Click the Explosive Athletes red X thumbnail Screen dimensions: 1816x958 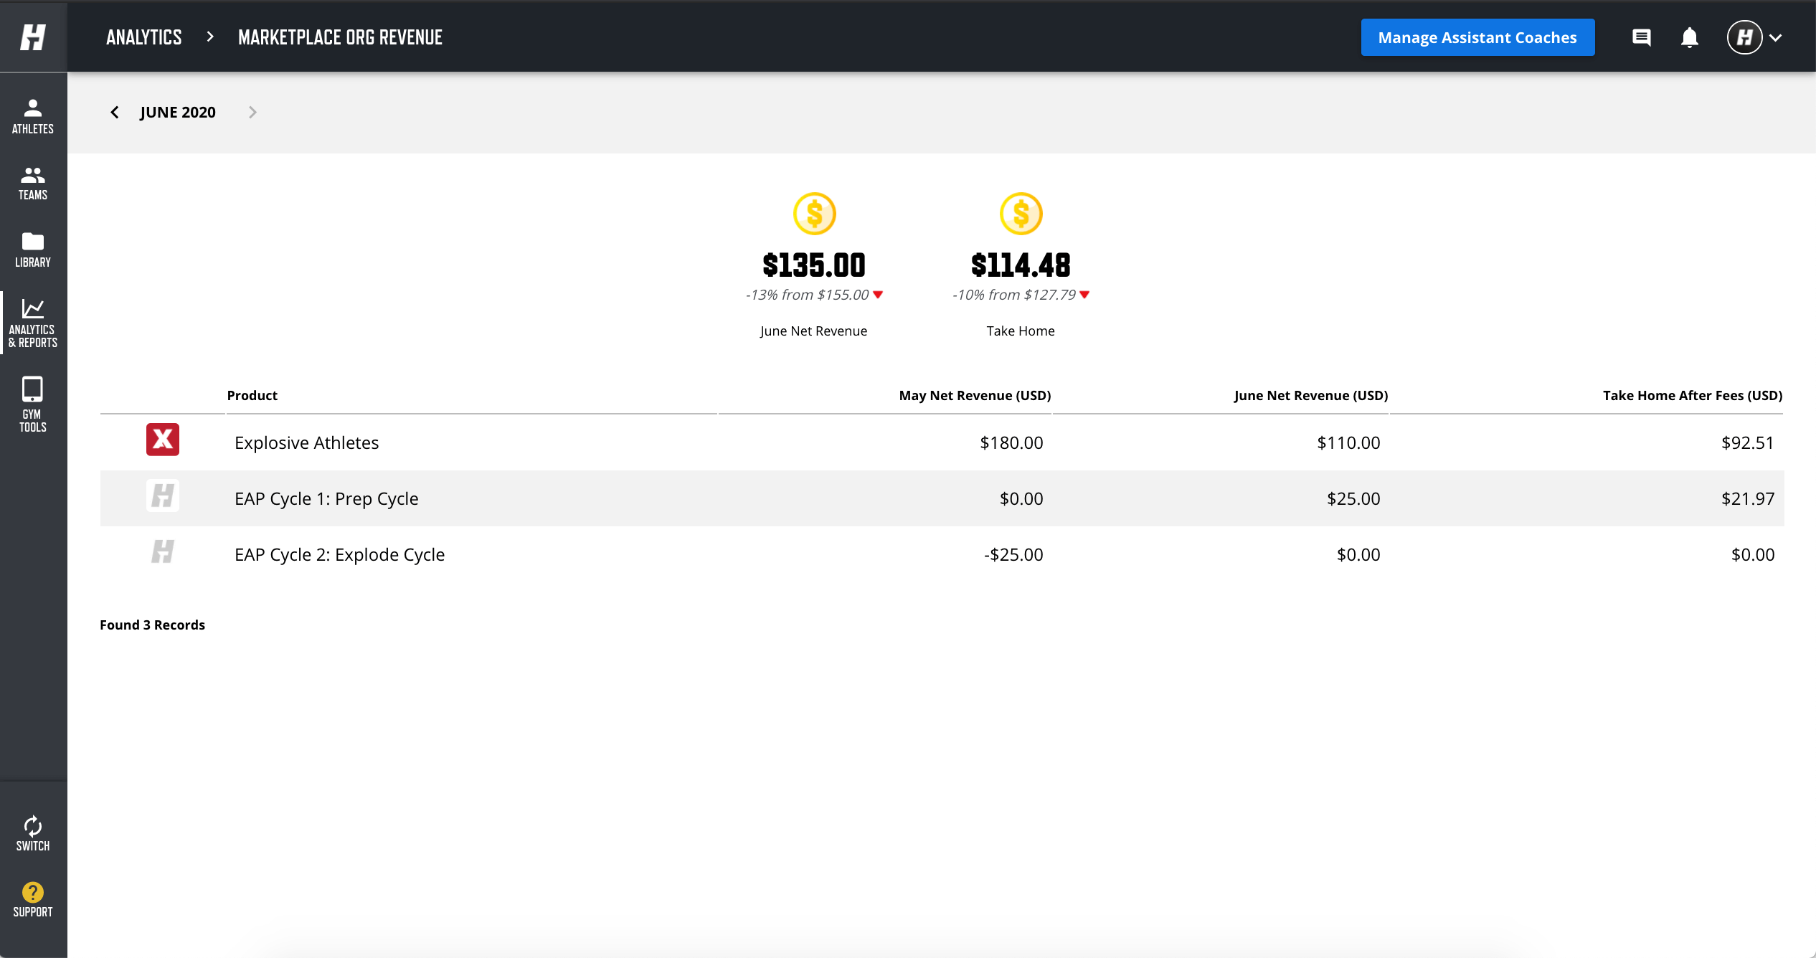[163, 440]
